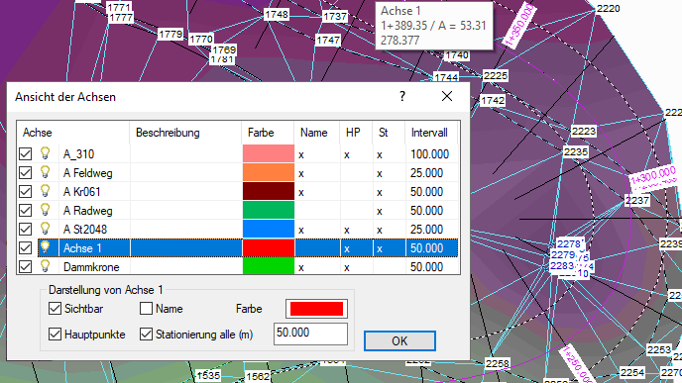This screenshot has width=682, height=383.
Task: Click map point label 1779
Action: coord(170,34)
